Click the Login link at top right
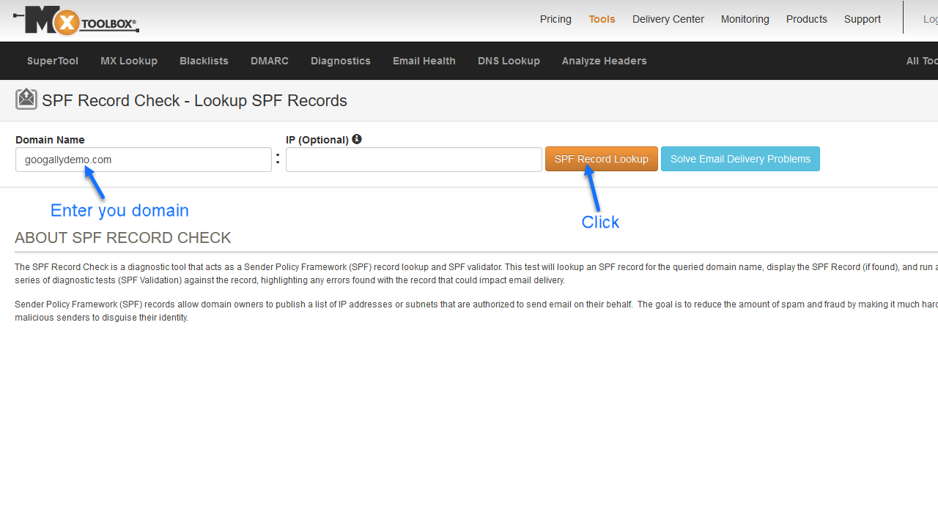 (930, 19)
